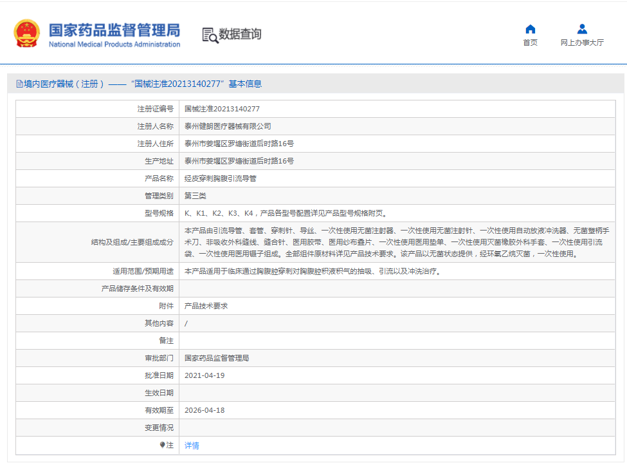Screen dimensions: 627x472
Task: Click the 境内医疗器械 basic info heading
Action: click(143, 84)
